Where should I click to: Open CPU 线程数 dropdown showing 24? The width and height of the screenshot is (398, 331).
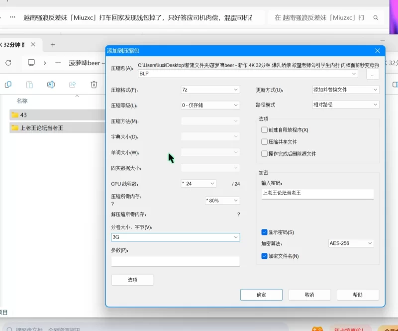199,184
